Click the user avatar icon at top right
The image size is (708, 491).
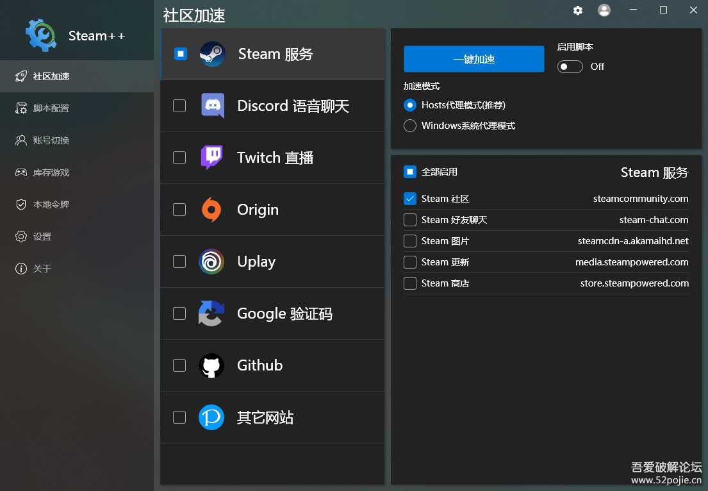coord(604,10)
